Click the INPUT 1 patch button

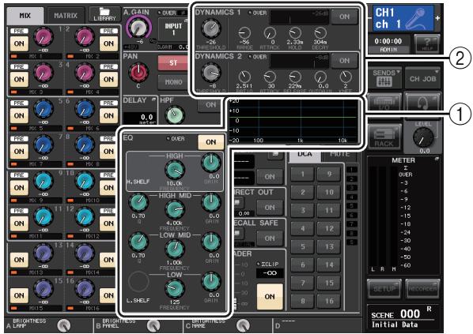173,29
